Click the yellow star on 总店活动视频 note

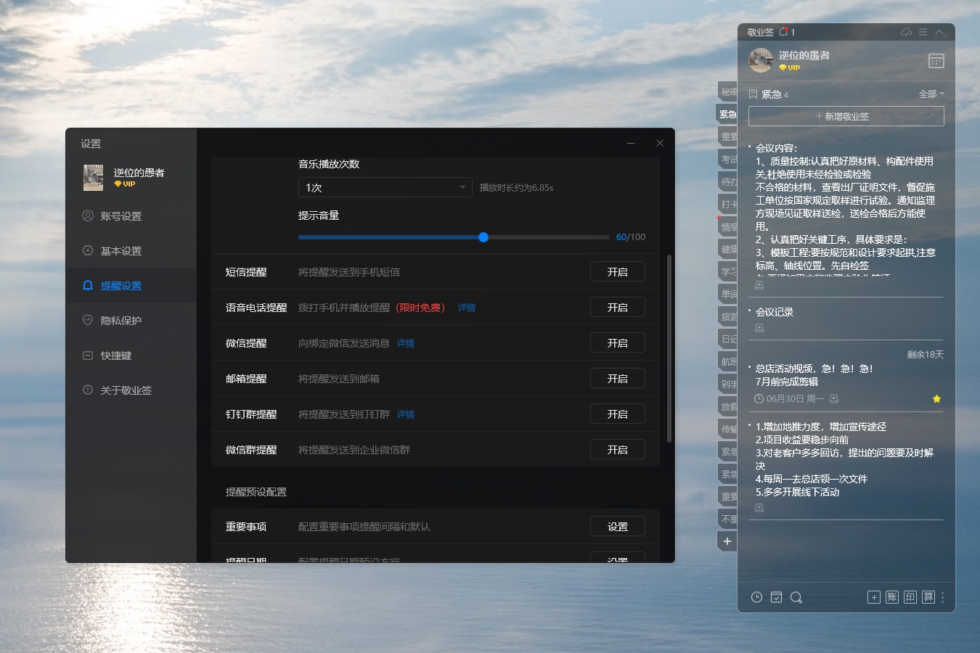pyautogui.click(x=936, y=399)
